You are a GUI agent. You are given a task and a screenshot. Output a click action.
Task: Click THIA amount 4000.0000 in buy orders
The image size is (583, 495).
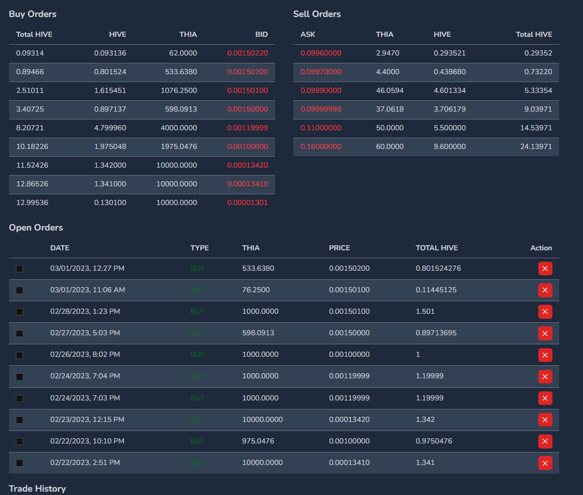click(x=179, y=128)
